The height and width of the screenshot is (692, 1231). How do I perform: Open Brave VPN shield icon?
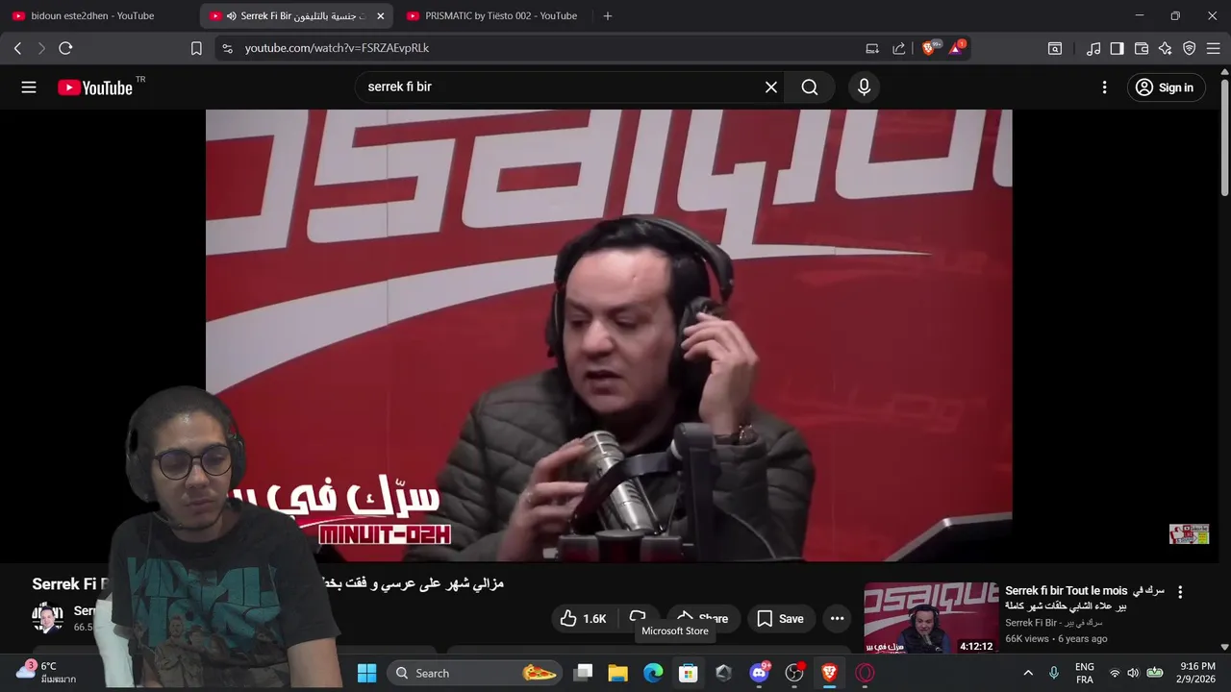coord(1190,48)
